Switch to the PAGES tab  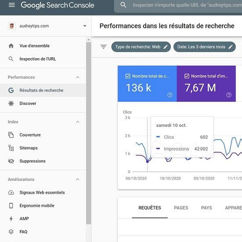coord(181,208)
